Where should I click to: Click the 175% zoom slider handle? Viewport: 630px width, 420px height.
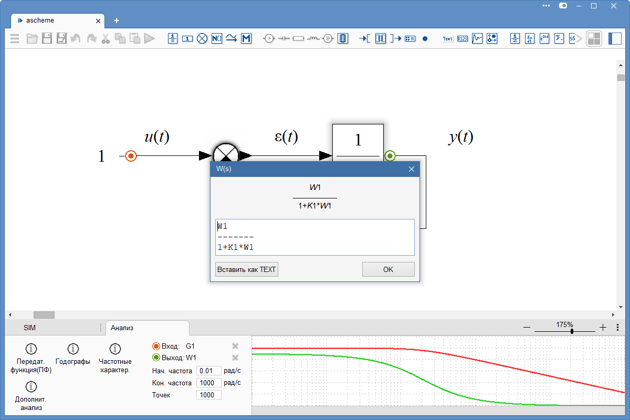point(572,331)
